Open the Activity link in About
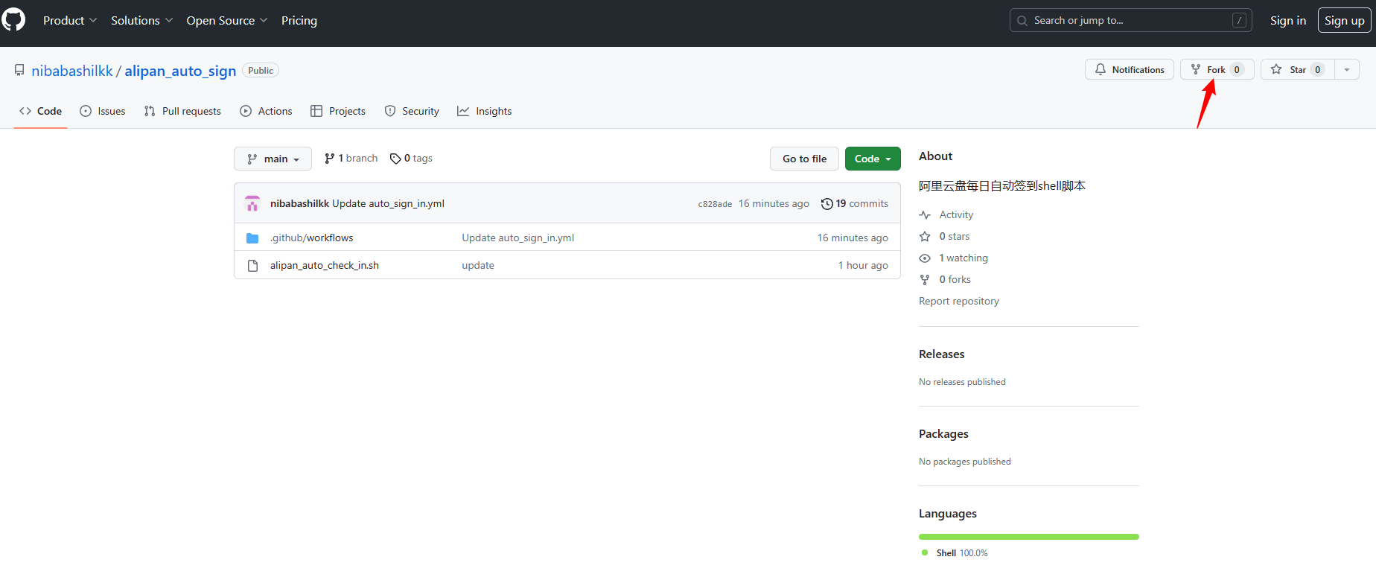The height and width of the screenshot is (583, 1376). click(956, 214)
